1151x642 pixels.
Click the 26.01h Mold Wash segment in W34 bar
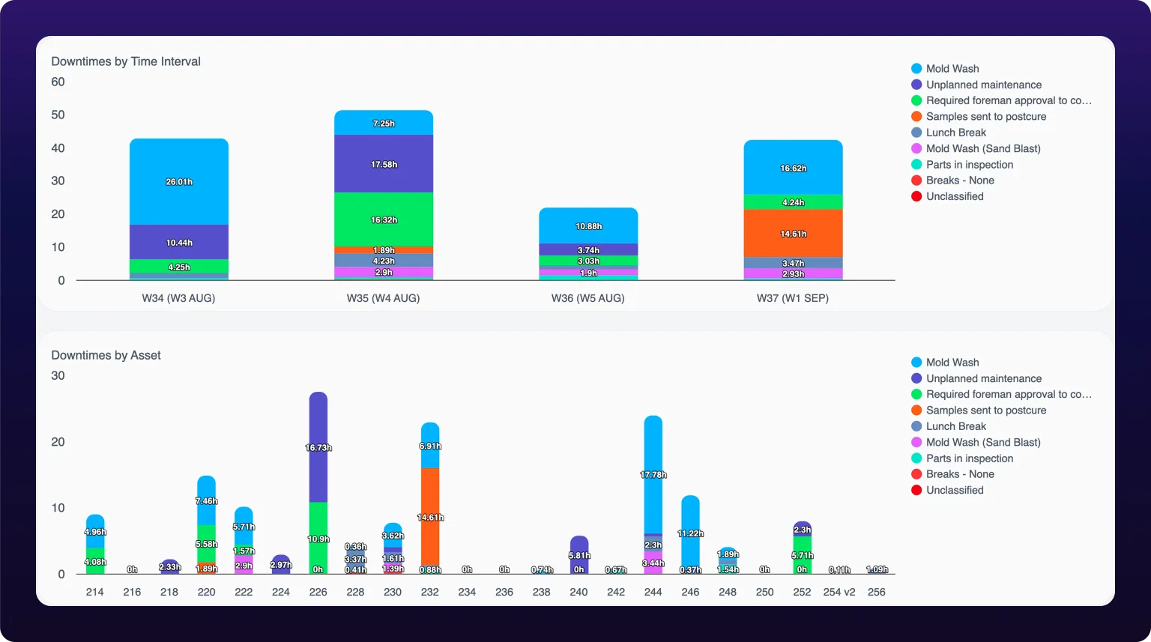pyautogui.click(x=179, y=181)
